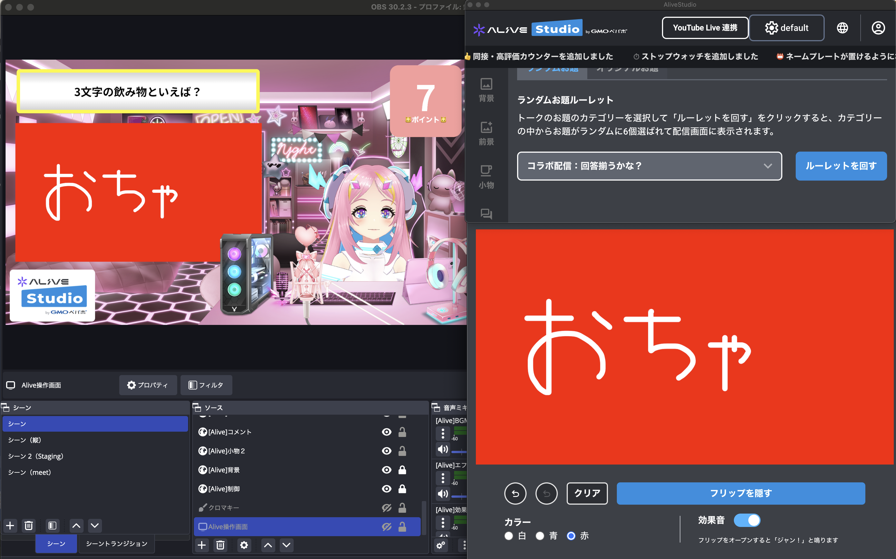Select シーン（縦） in the scene list
This screenshot has width=896, height=559.
95,440
